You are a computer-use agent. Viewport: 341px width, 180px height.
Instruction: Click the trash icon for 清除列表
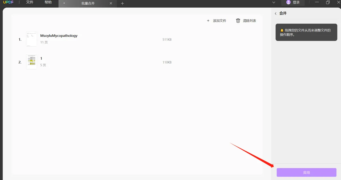(x=238, y=21)
